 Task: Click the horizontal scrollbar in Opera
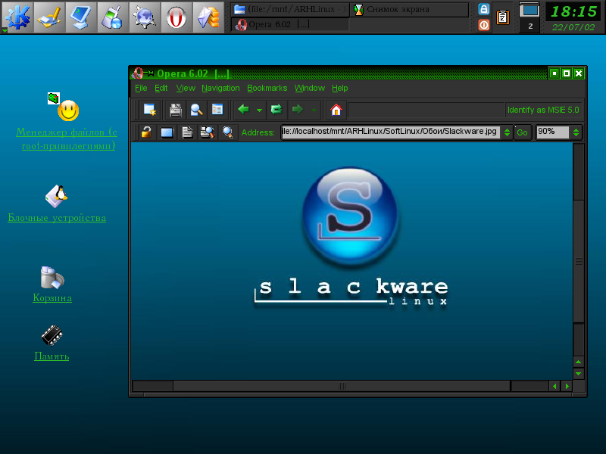pos(341,386)
